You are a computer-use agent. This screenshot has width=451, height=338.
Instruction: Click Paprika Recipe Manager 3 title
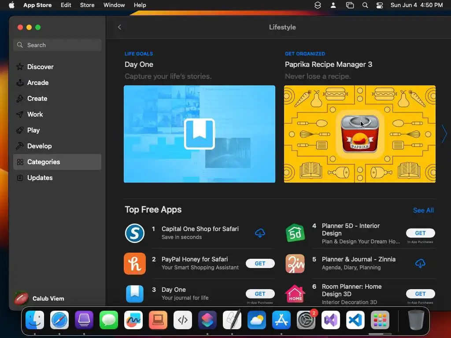click(x=329, y=64)
